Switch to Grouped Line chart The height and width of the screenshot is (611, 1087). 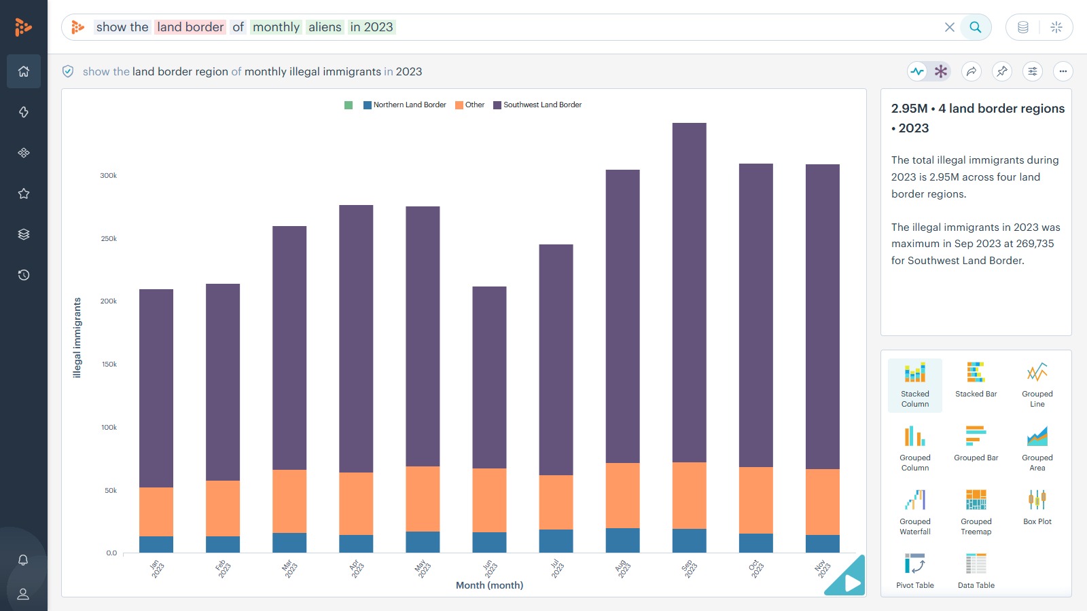tap(1037, 385)
